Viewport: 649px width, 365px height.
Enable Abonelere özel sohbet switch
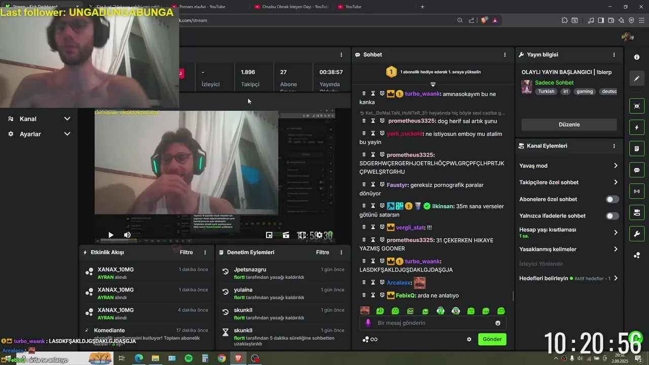[612, 199]
